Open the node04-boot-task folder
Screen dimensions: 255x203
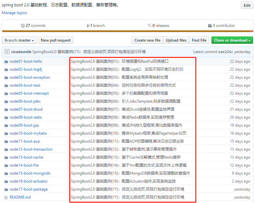tap(25, 85)
